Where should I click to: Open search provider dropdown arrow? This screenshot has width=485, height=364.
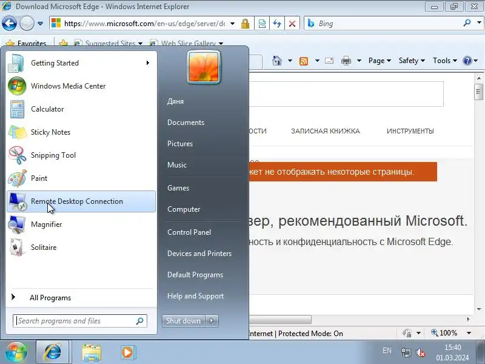pyautogui.click(x=479, y=22)
